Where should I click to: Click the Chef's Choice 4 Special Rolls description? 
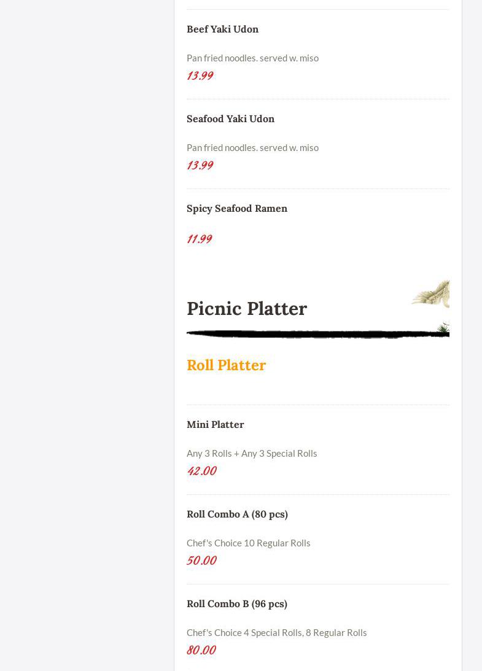click(276, 632)
